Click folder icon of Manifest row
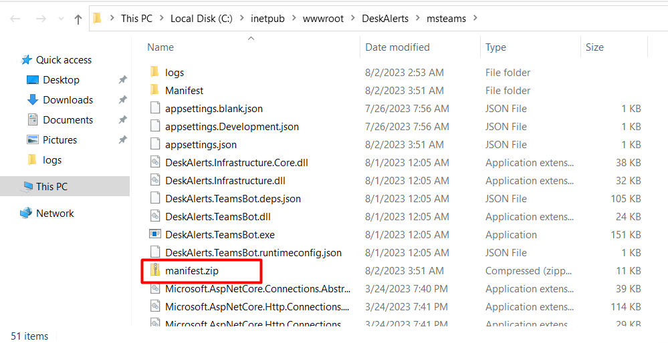 pyautogui.click(x=155, y=90)
